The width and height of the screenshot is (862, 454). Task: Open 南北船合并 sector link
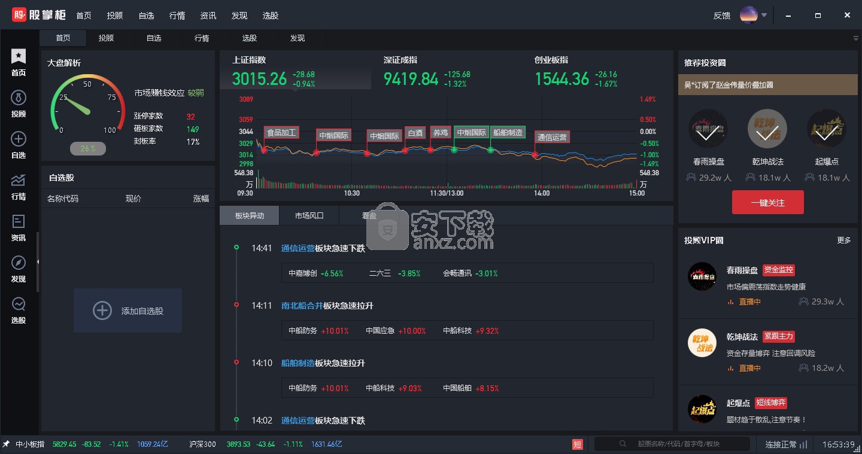tap(302, 306)
